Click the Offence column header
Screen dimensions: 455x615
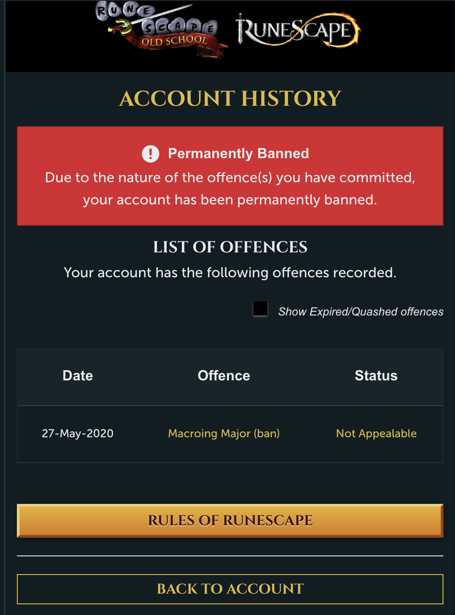point(224,375)
